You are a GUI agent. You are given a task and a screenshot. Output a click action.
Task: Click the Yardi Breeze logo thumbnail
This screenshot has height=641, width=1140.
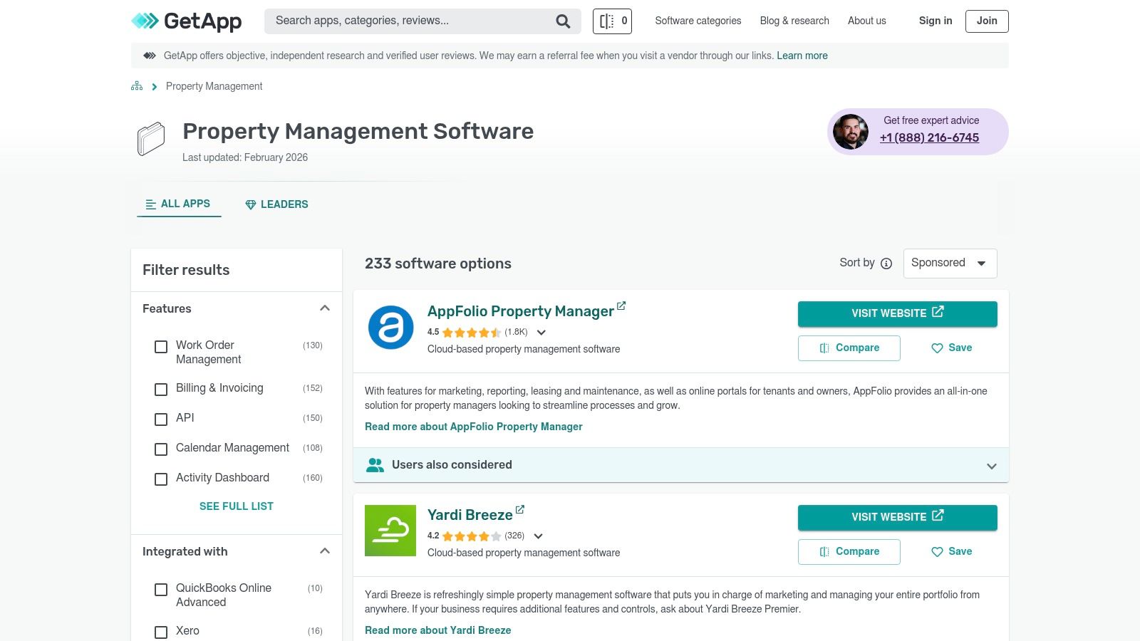coord(390,531)
